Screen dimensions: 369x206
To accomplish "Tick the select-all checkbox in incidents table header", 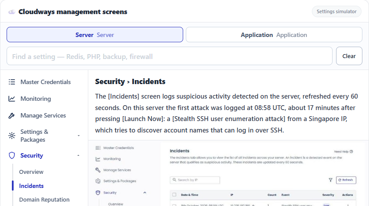I will coord(174,195).
